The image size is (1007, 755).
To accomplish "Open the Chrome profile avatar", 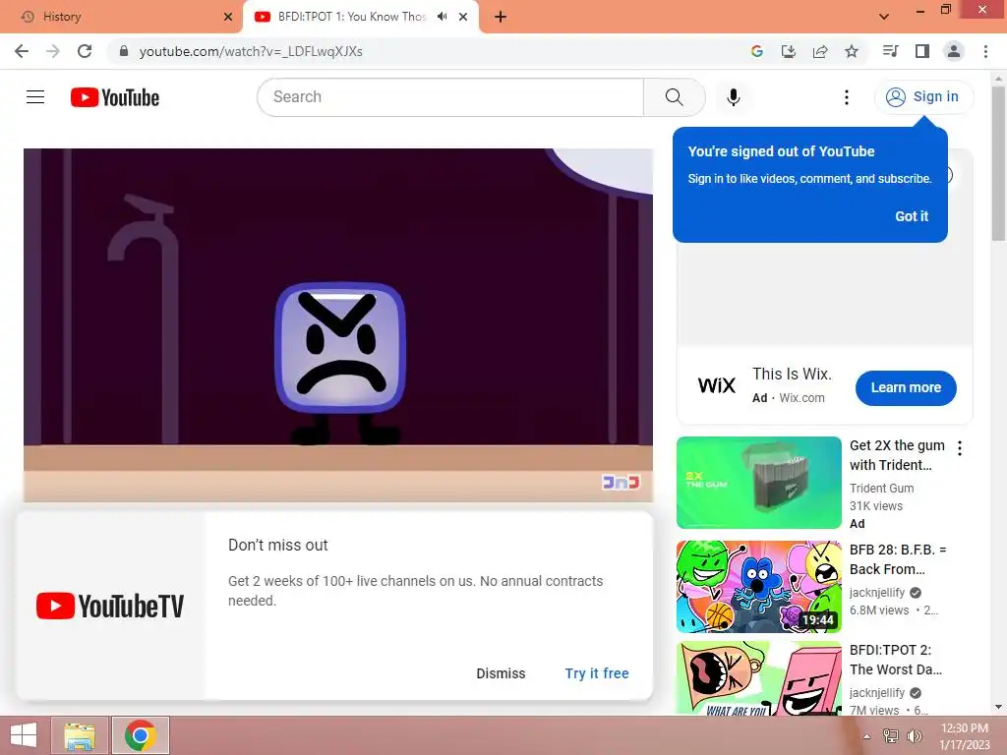I will tap(954, 51).
